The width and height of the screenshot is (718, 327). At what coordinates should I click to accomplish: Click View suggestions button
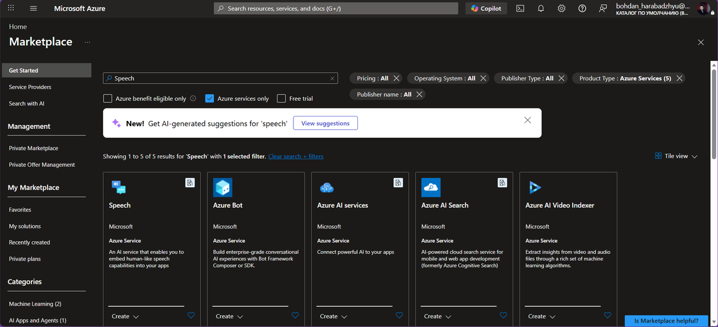coord(325,123)
